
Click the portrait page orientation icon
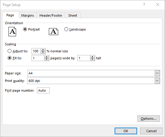coord(12,31)
